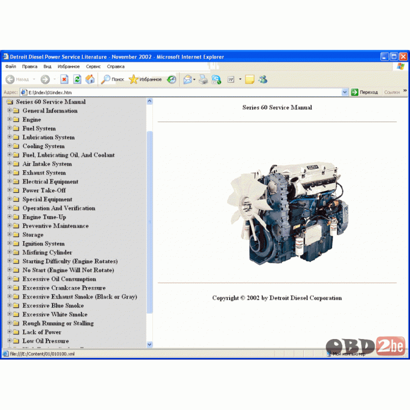Click the Print icon

coord(203,79)
